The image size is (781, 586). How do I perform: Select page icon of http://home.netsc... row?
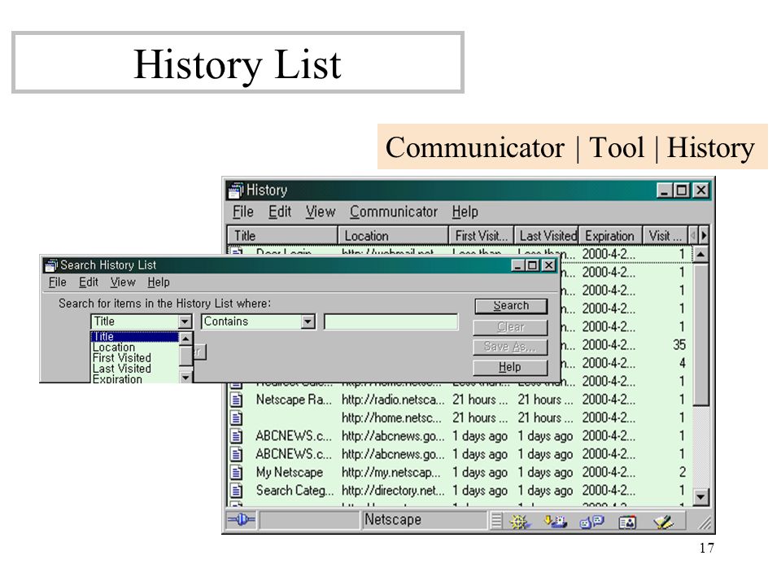click(237, 418)
